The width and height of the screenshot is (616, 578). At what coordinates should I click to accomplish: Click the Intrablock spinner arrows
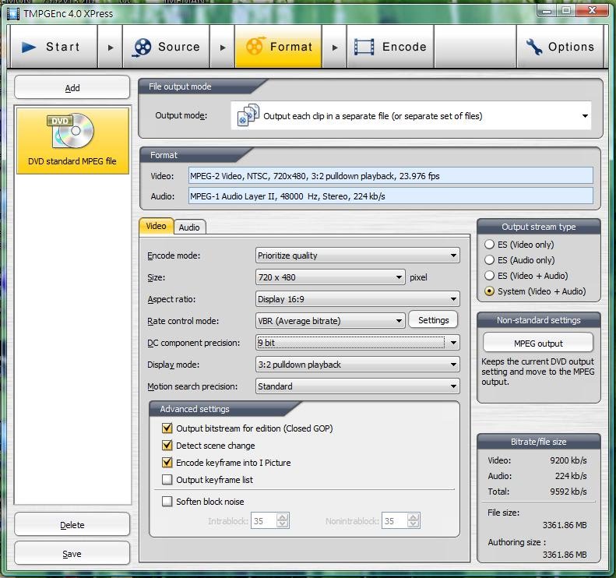click(283, 520)
